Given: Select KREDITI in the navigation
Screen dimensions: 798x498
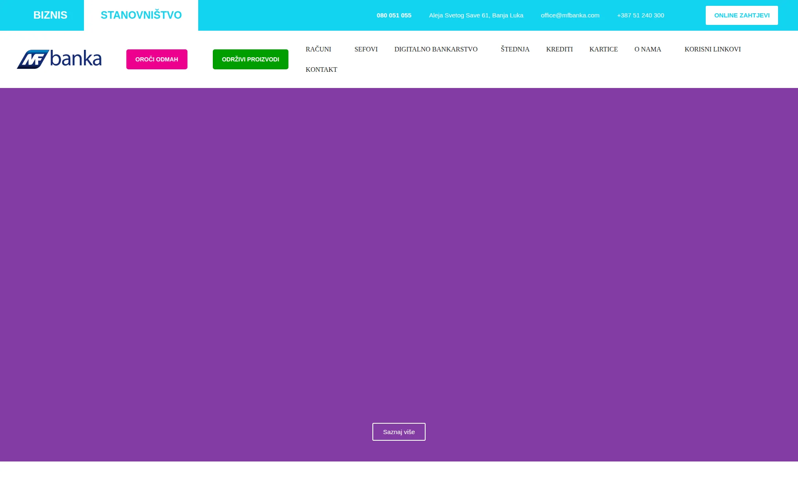Looking at the screenshot, I should (559, 49).
